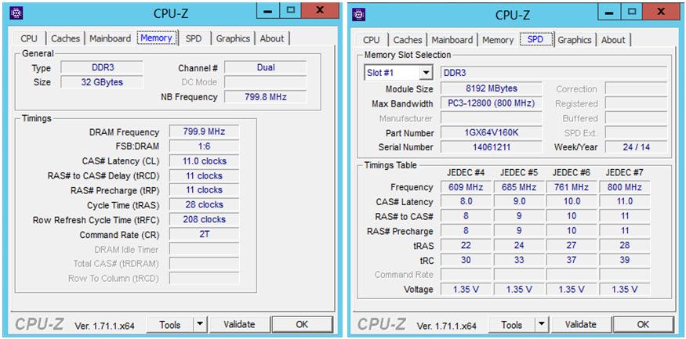Click Validate button in the right window

point(581,325)
